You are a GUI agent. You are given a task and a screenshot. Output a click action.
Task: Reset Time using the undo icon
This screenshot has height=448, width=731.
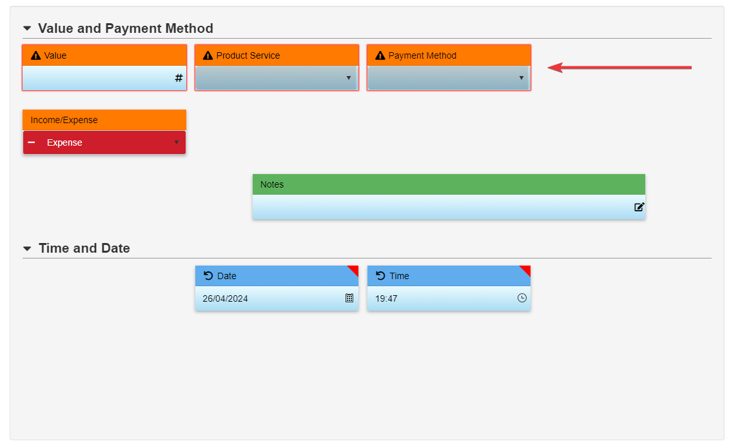[x=380, y=275]
